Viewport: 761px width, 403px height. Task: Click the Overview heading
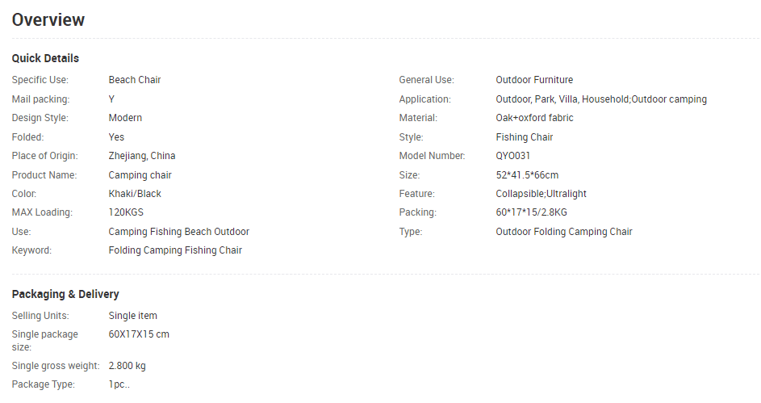pyautogui.click(x=48, y=20)
